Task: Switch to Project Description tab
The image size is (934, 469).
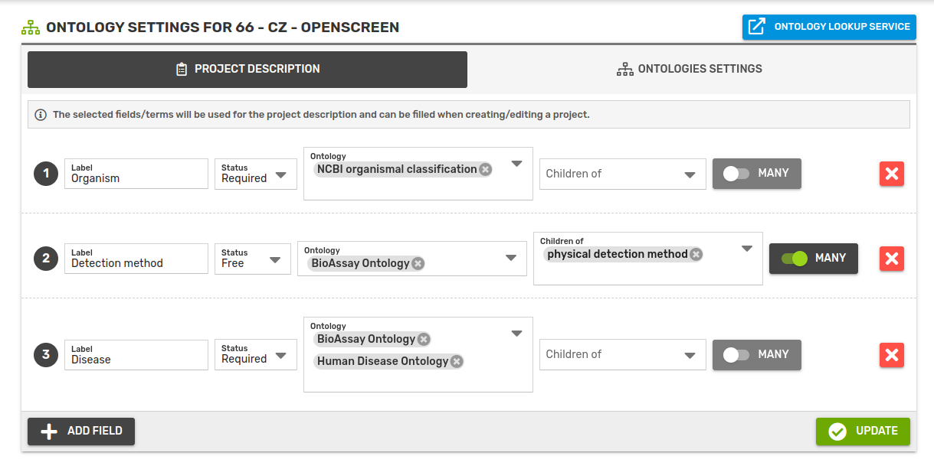Action: click(247, 70)
